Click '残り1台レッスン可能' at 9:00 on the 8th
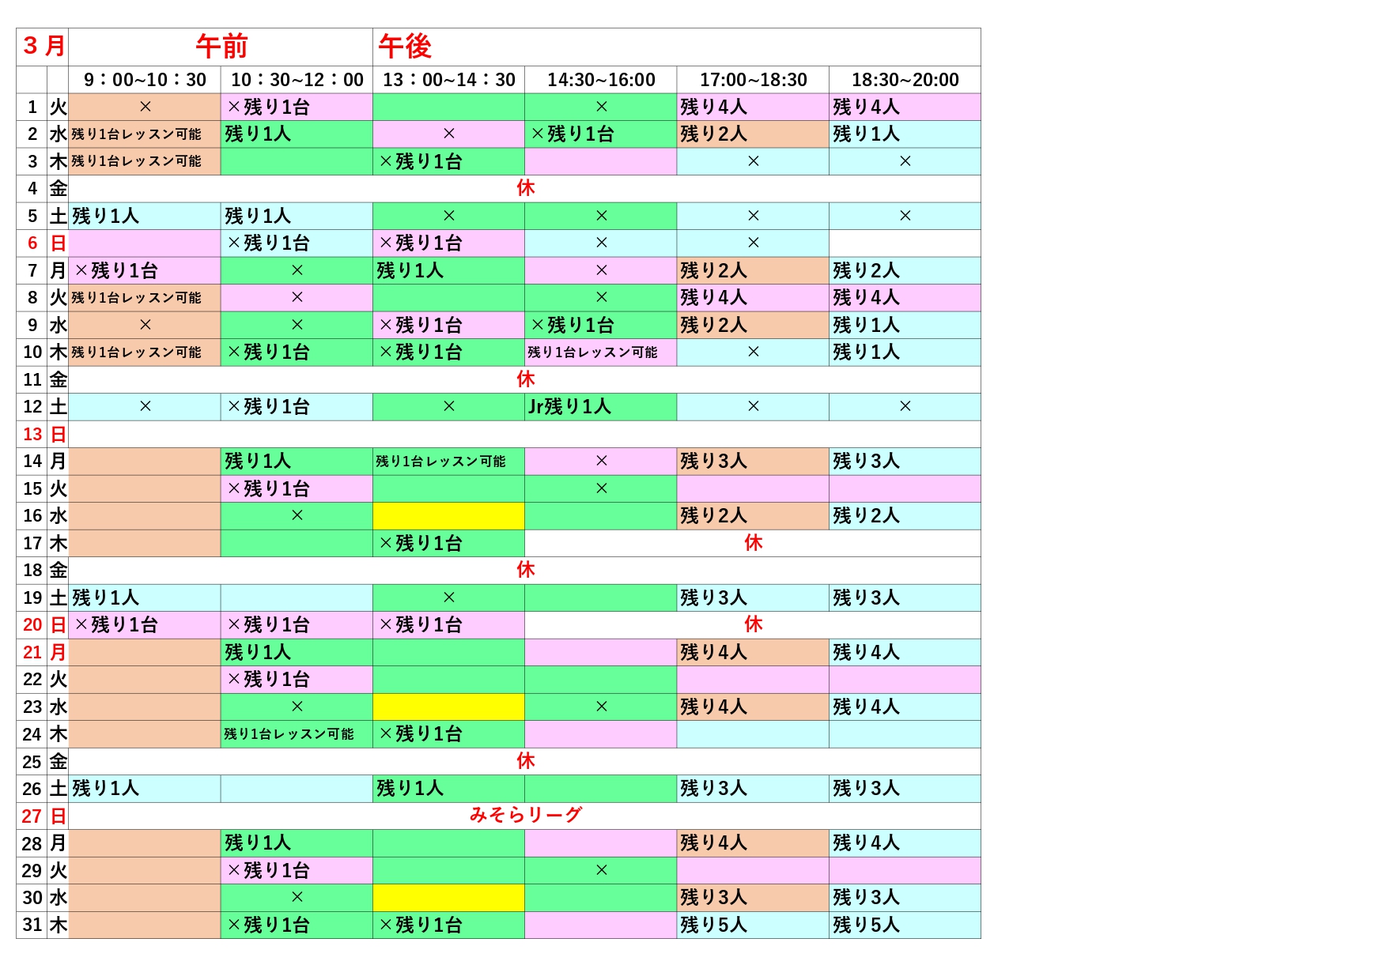Screen dimensions: 1387x980 136,298
